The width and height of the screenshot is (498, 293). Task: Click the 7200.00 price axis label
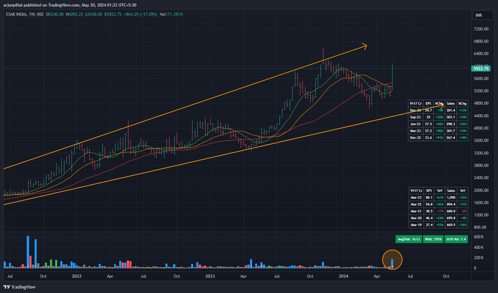(481, 29)
